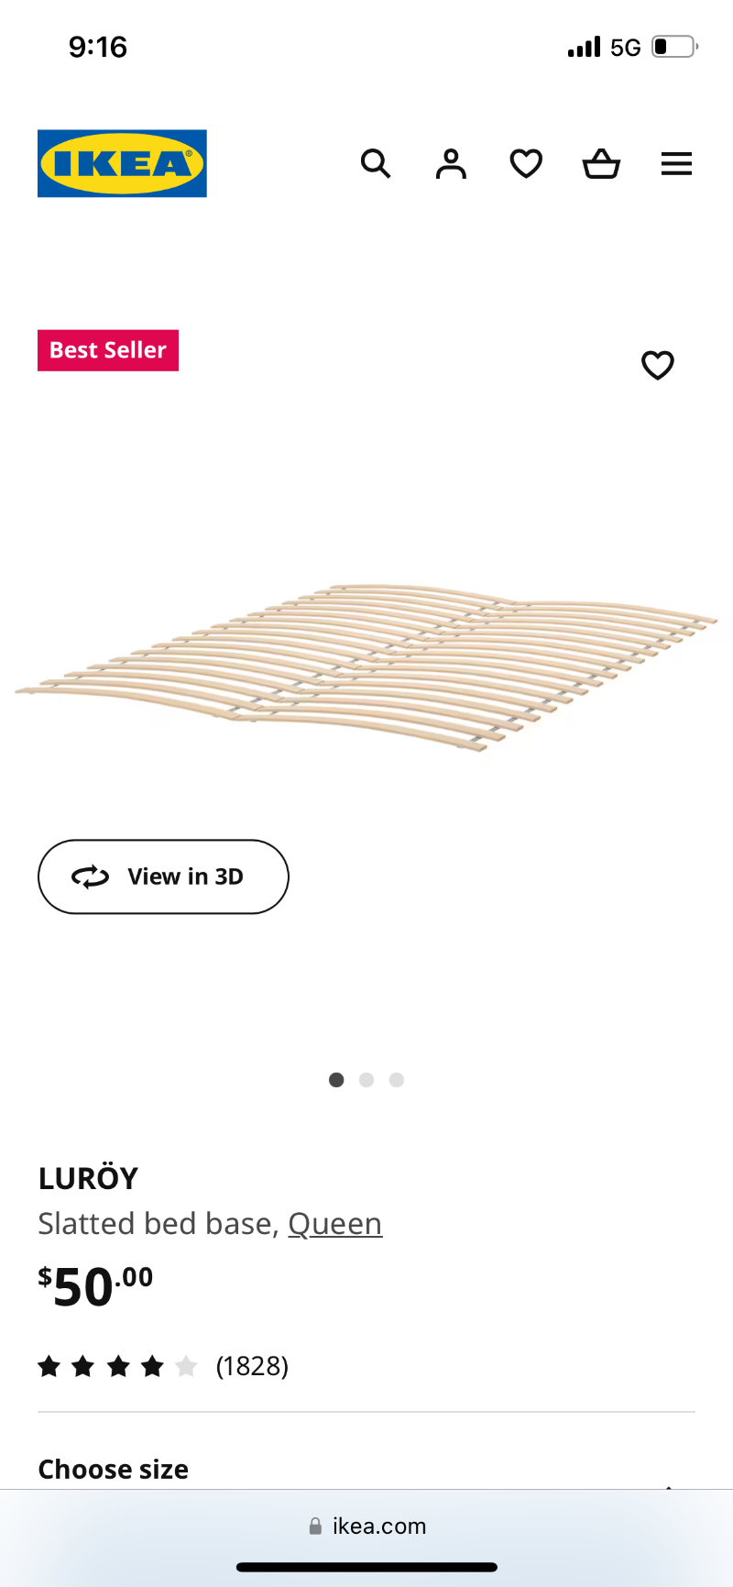Click the Best Seller badge
Viewport: 733px width, 1587px height.
[x=108, y=350]
